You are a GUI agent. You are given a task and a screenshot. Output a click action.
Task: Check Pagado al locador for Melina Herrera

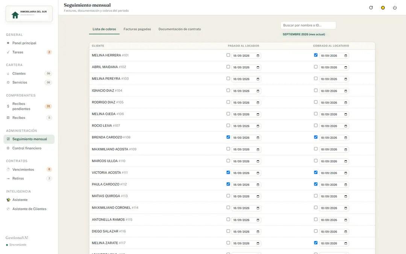point(228,55)
